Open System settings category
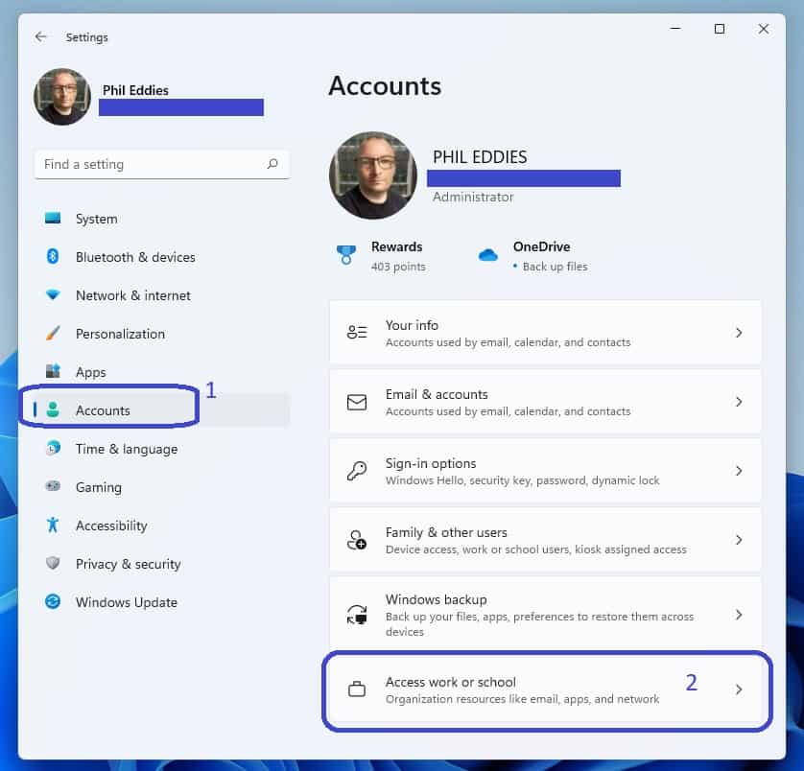 162,219
